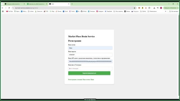Open the Instagram bookmark
Image resolution: width=180 pixels, height=101 pixels.
100,11
